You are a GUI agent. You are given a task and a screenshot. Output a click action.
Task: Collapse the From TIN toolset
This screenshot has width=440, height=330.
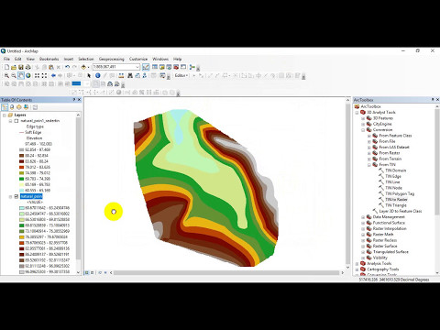click(x=369, y=165)
